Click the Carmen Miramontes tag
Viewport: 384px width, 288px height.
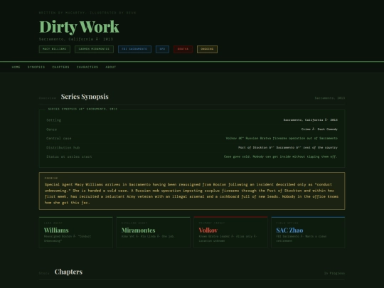tap(94, 49)
